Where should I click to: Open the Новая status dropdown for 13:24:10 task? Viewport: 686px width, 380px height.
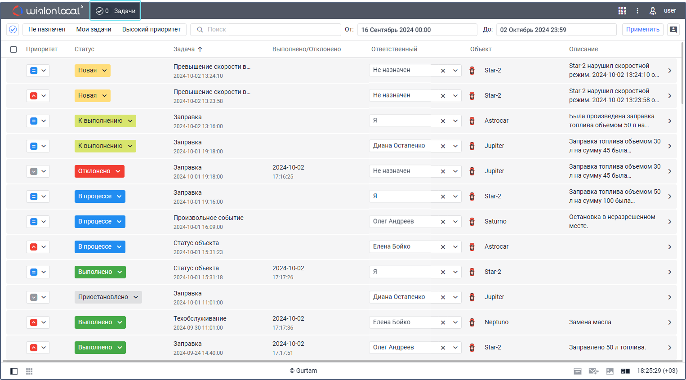[92, 70]
